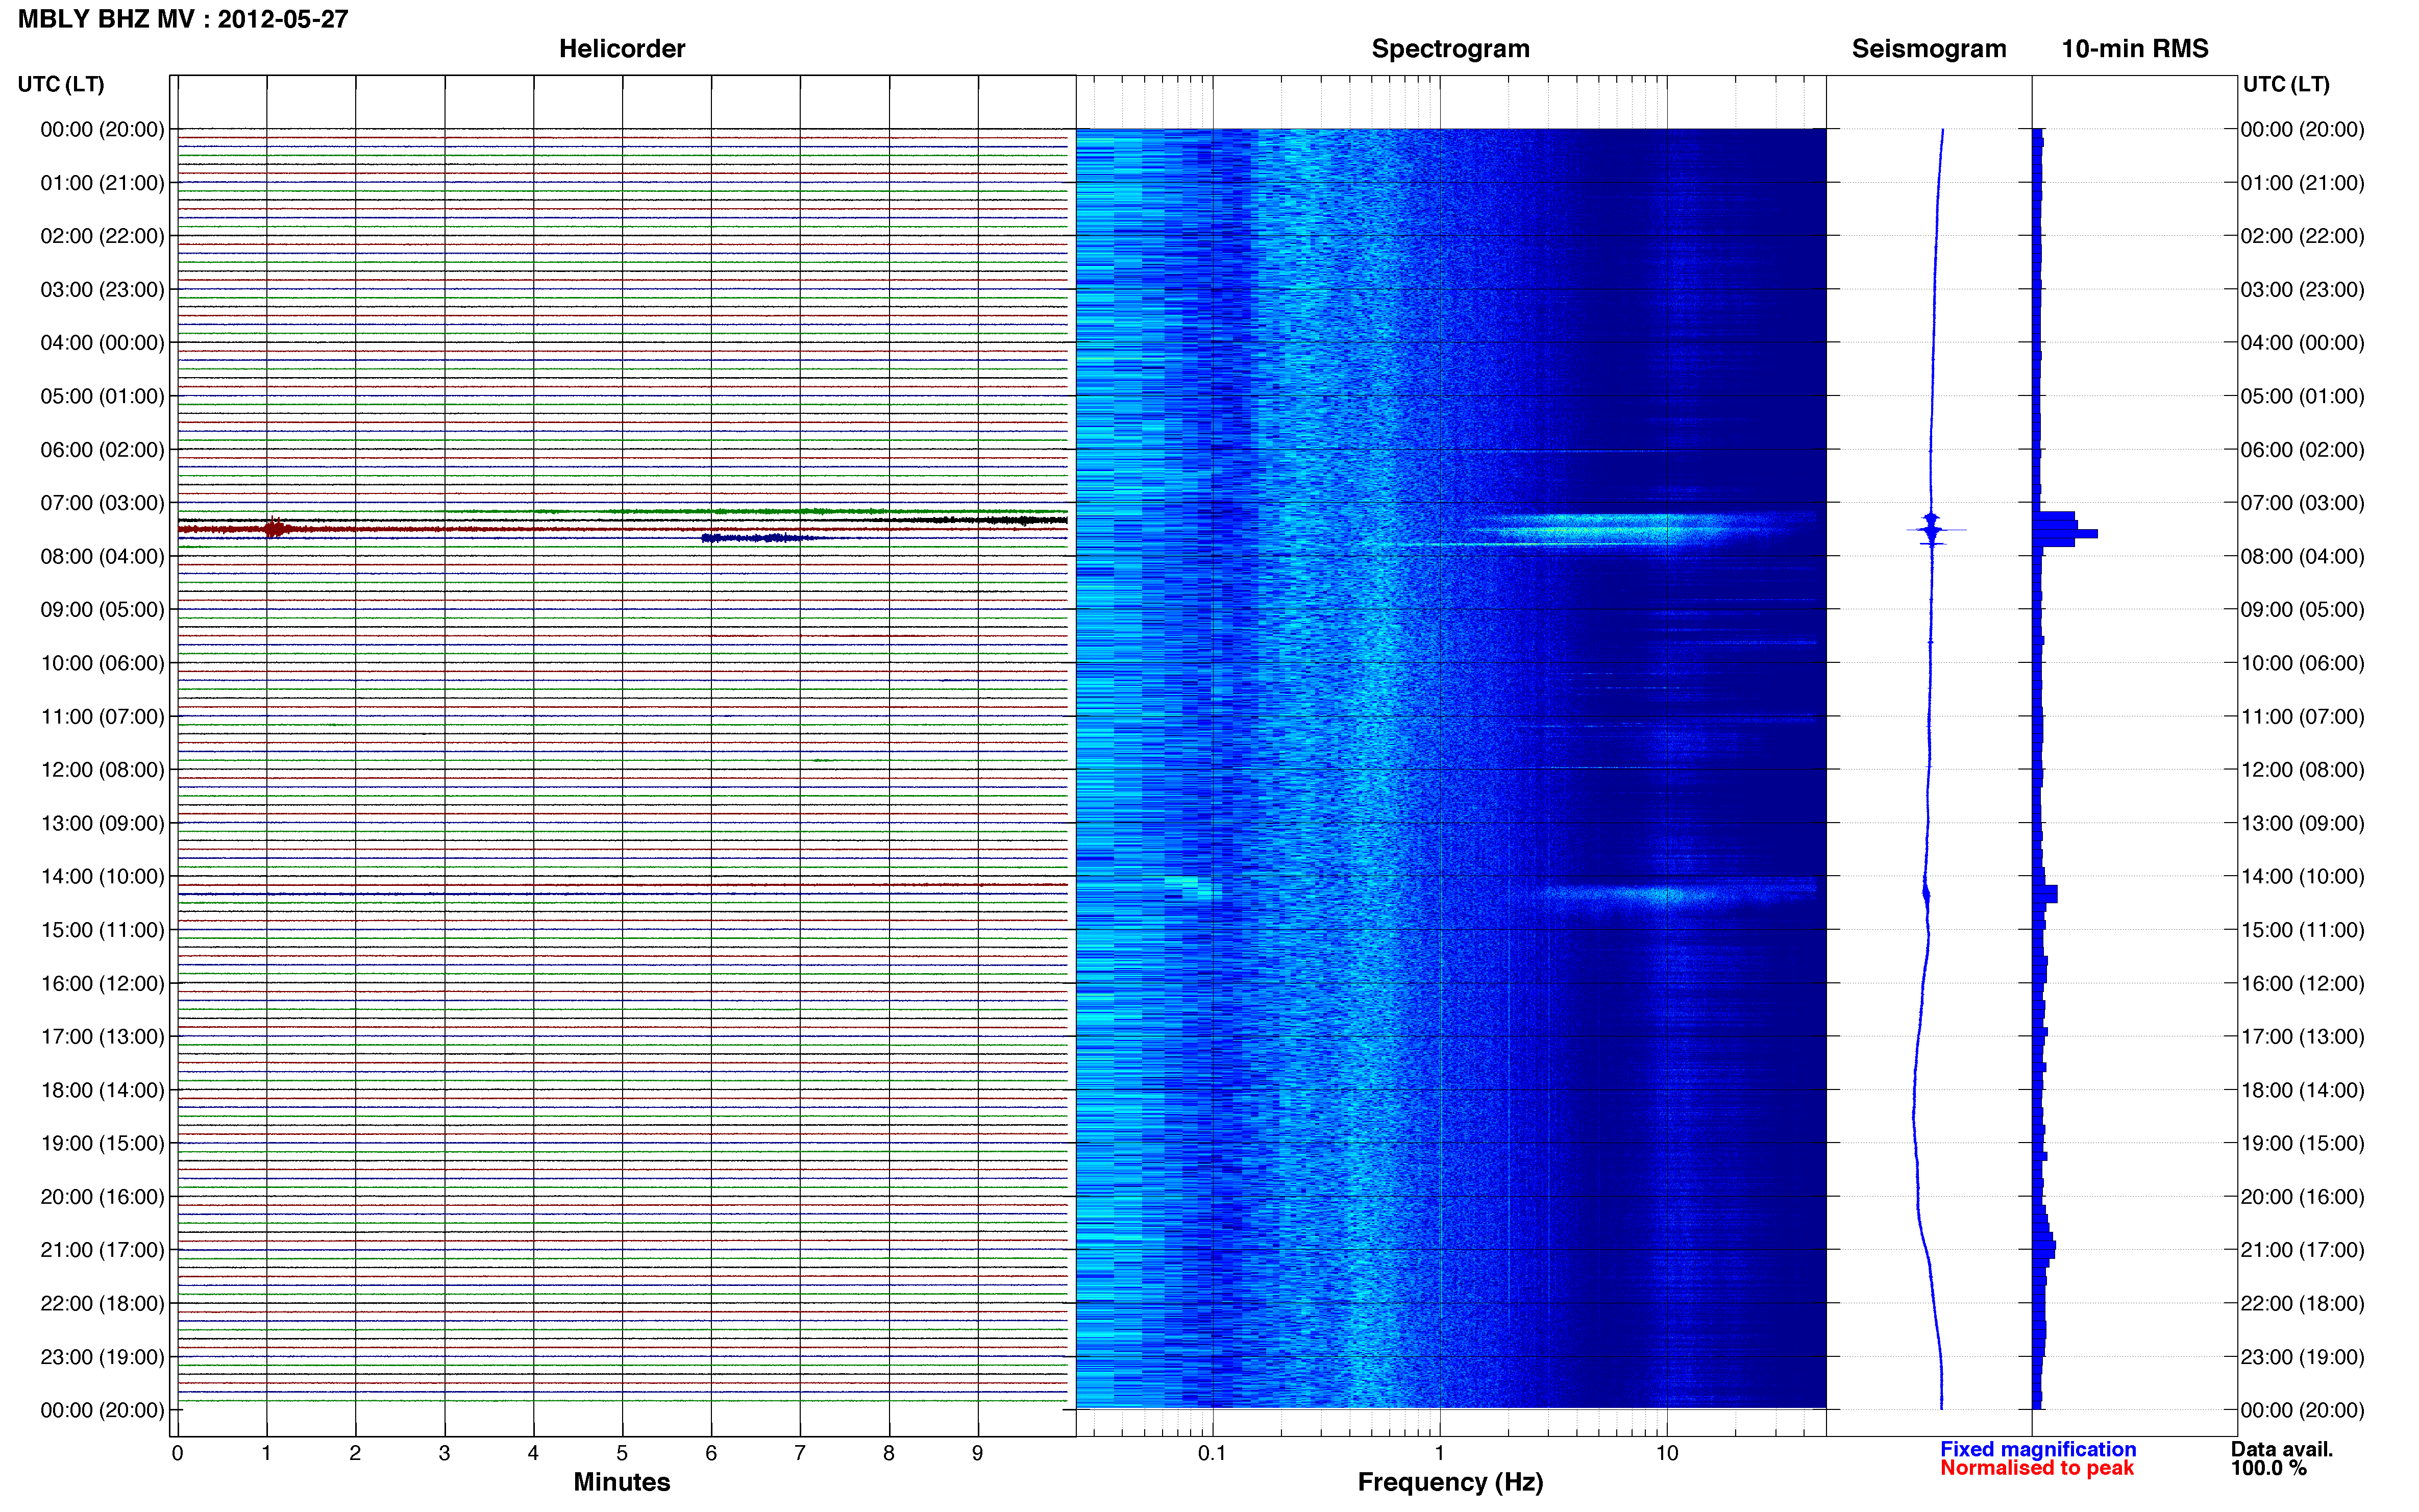Click the 'Frequency (Hz)' axis title
This screenshot has height=1512, width=2419.
click(1450, 1482)
